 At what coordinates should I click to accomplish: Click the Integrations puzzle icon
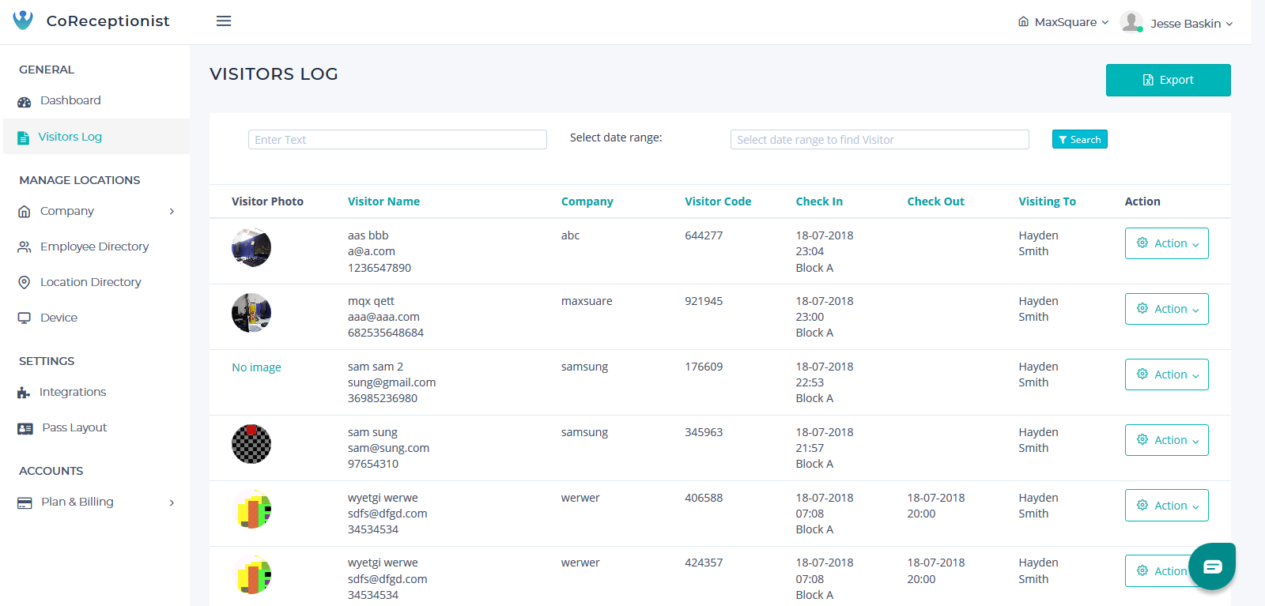tap(24, 393)
